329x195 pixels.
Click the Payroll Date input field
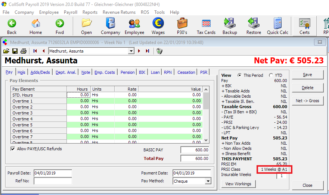[52, 173]
